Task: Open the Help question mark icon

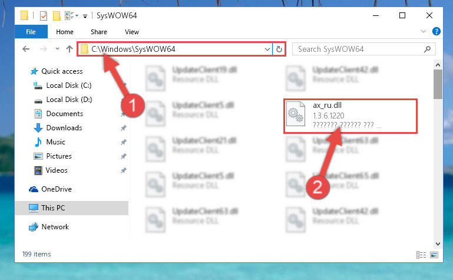Action: [x=437, y=31]
